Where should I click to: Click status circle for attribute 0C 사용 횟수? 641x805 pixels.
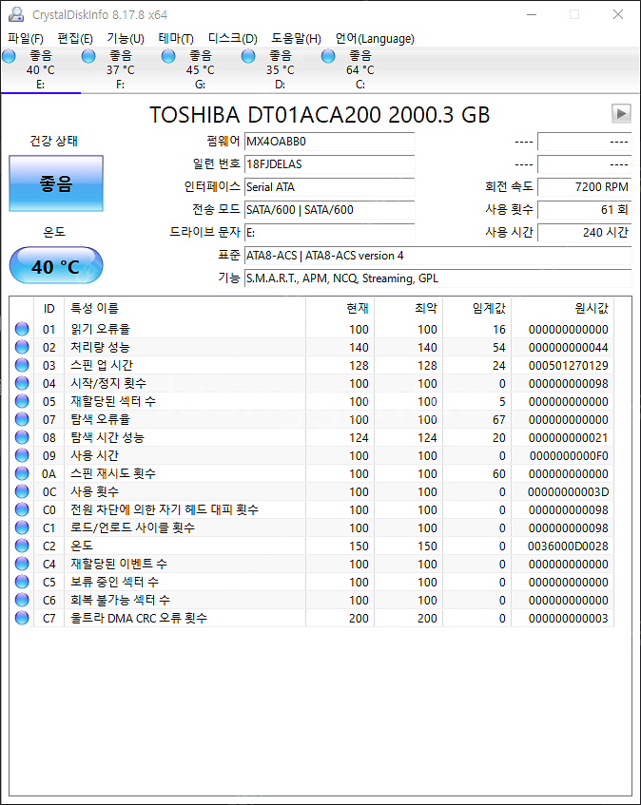pyautogui.click(x=22, y=491)
